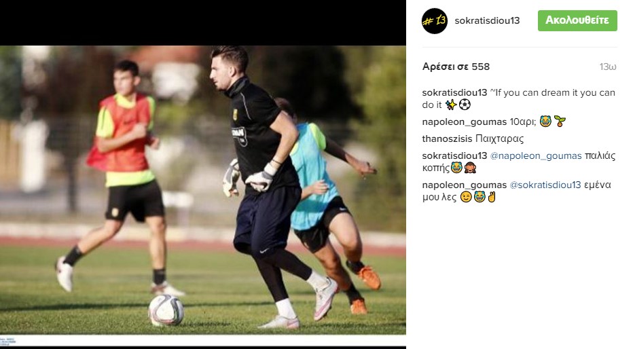This screenshot has height=349, width=633.
Task: Open thanoszisis commenter profile
Action: point(447,139)
